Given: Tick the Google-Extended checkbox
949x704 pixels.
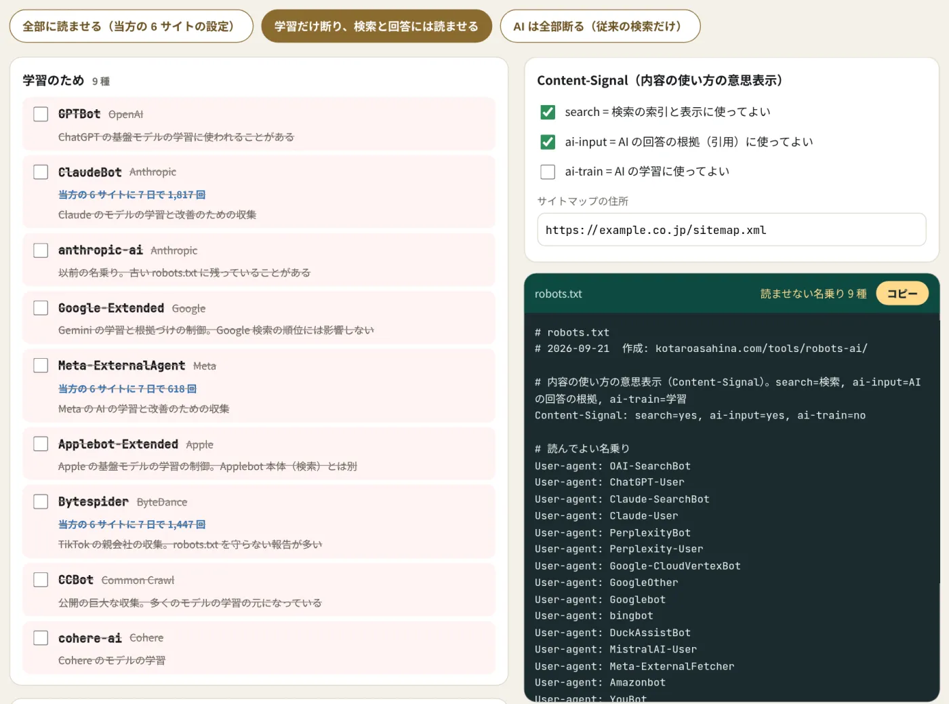Looking at the screenshot, I should click(41, 308).
